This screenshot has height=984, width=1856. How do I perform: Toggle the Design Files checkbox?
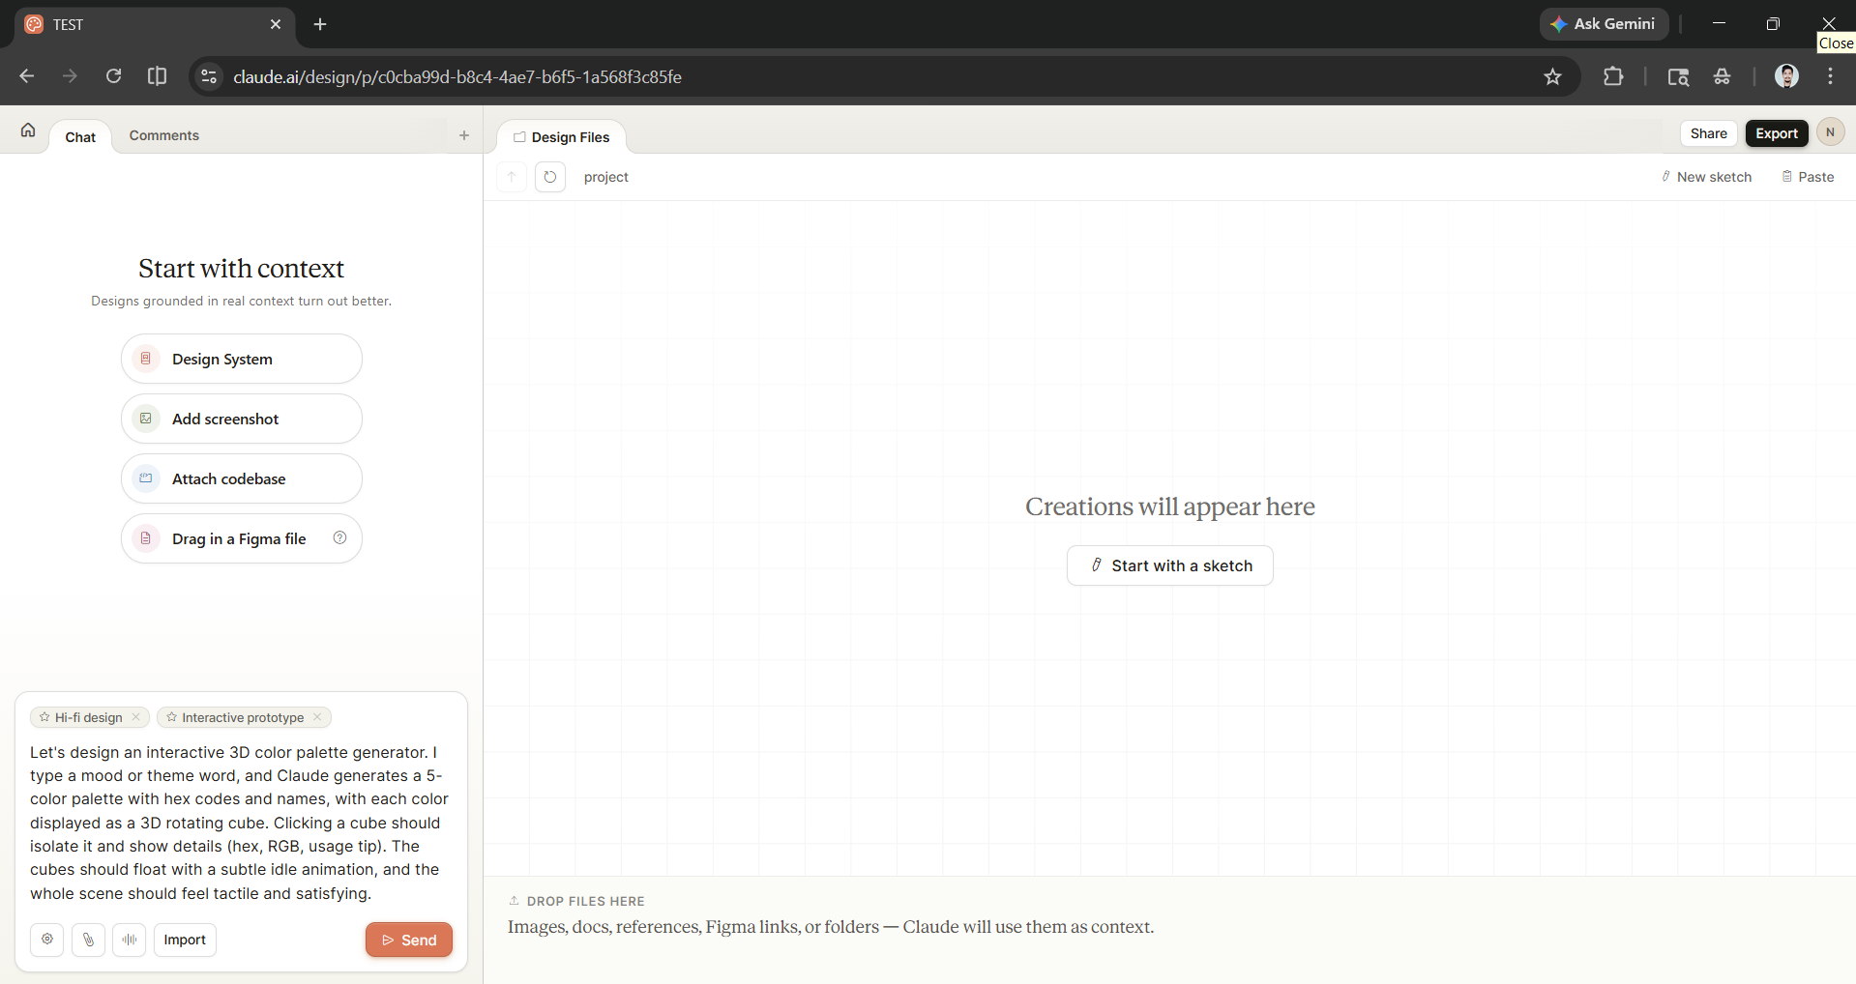coord(519,137)
